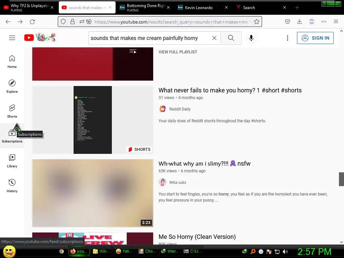Open the tracking protection shield icon

point(63,21)
